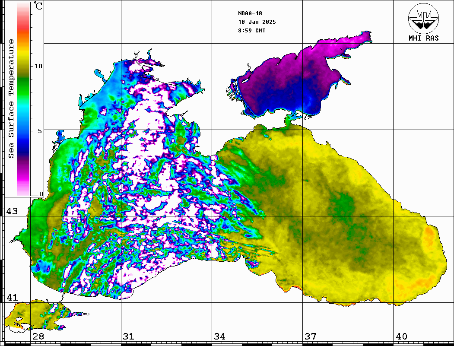This screenshot has height=346, width=454.
Task: Click latitude label '43'
Action: click(x=12, y=211)
